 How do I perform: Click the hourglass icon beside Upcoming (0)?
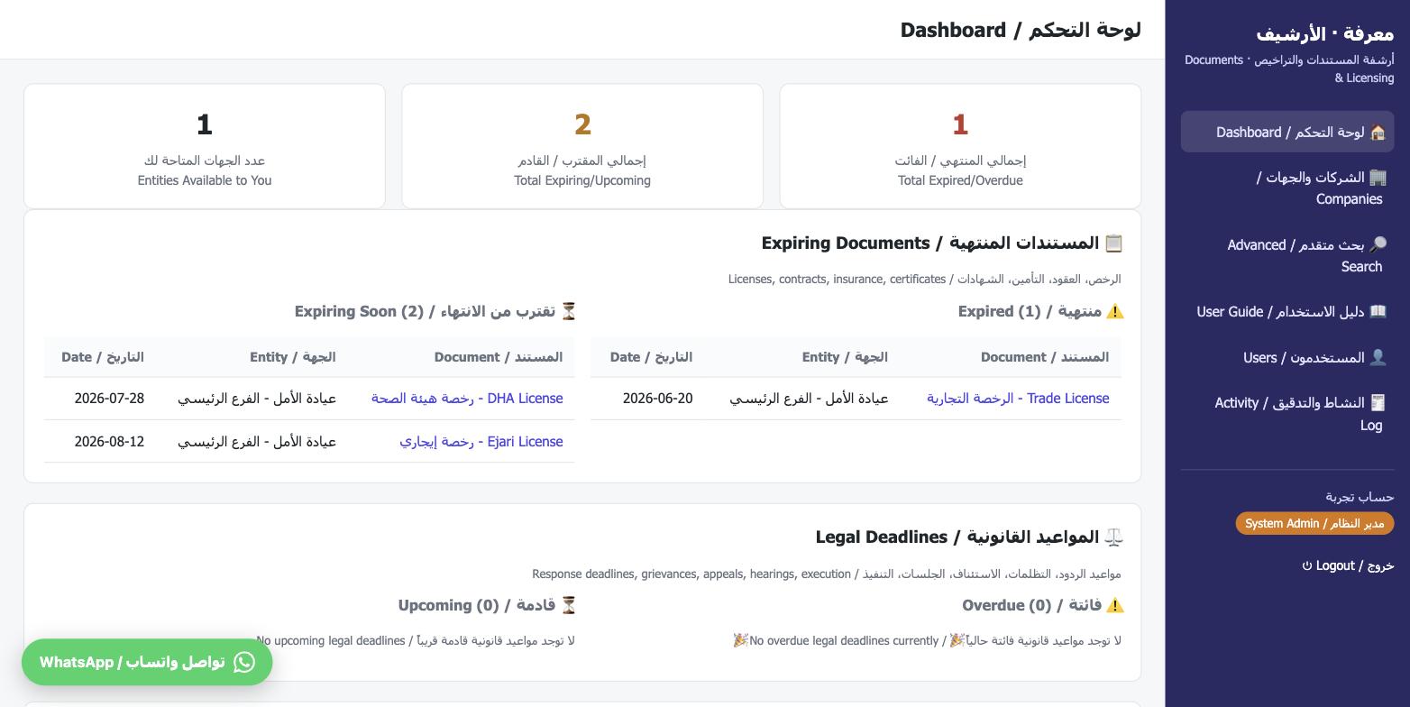pyautogui.click(x=568, y=606)
